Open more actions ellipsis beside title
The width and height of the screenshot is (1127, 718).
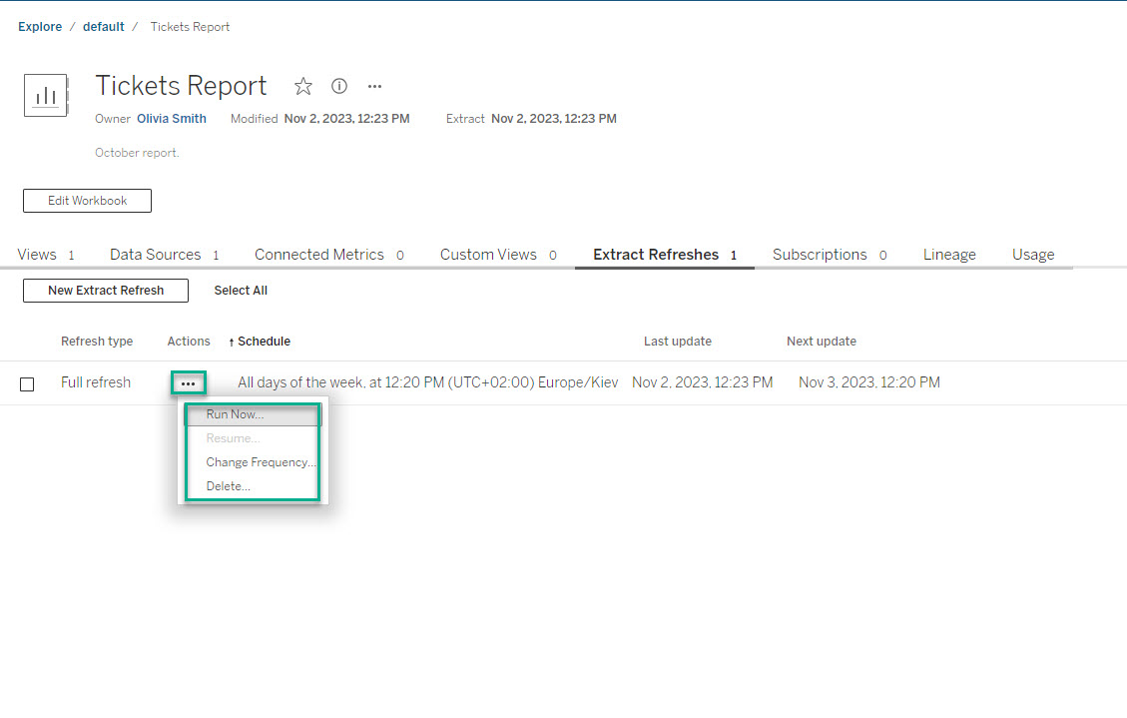374,87
